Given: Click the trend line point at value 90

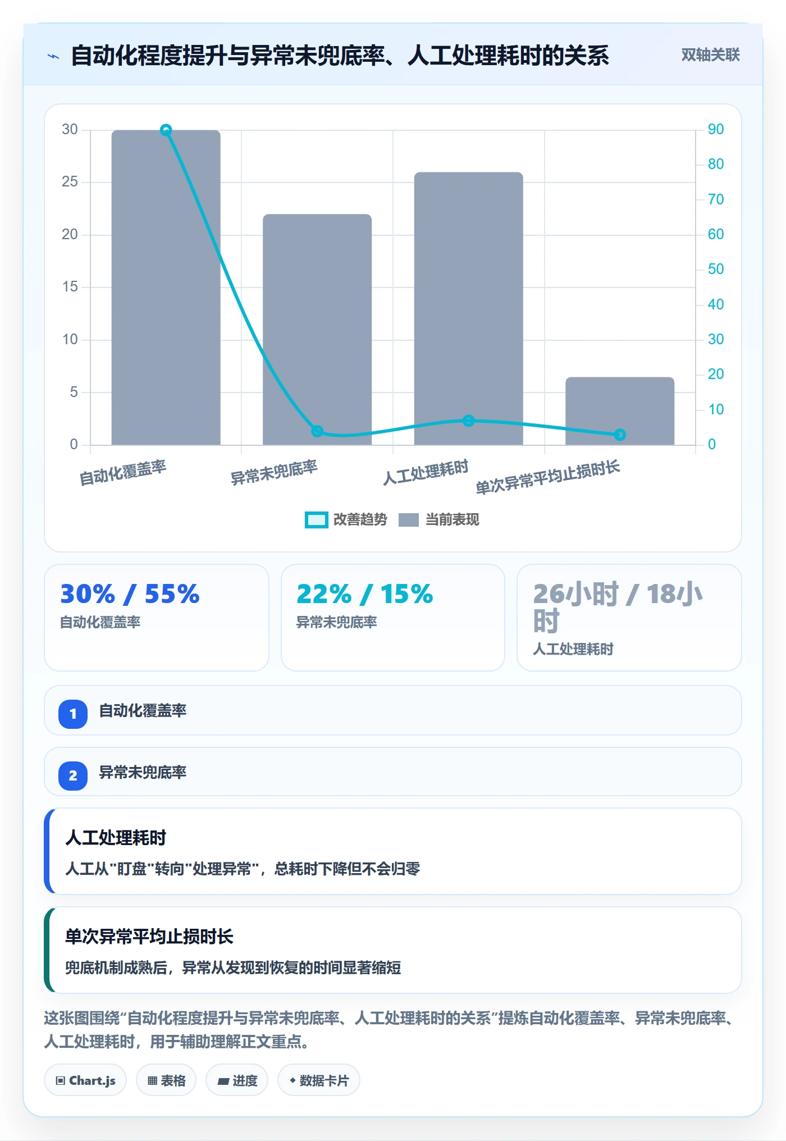Looking at the screenshot, I should (166, 130).
